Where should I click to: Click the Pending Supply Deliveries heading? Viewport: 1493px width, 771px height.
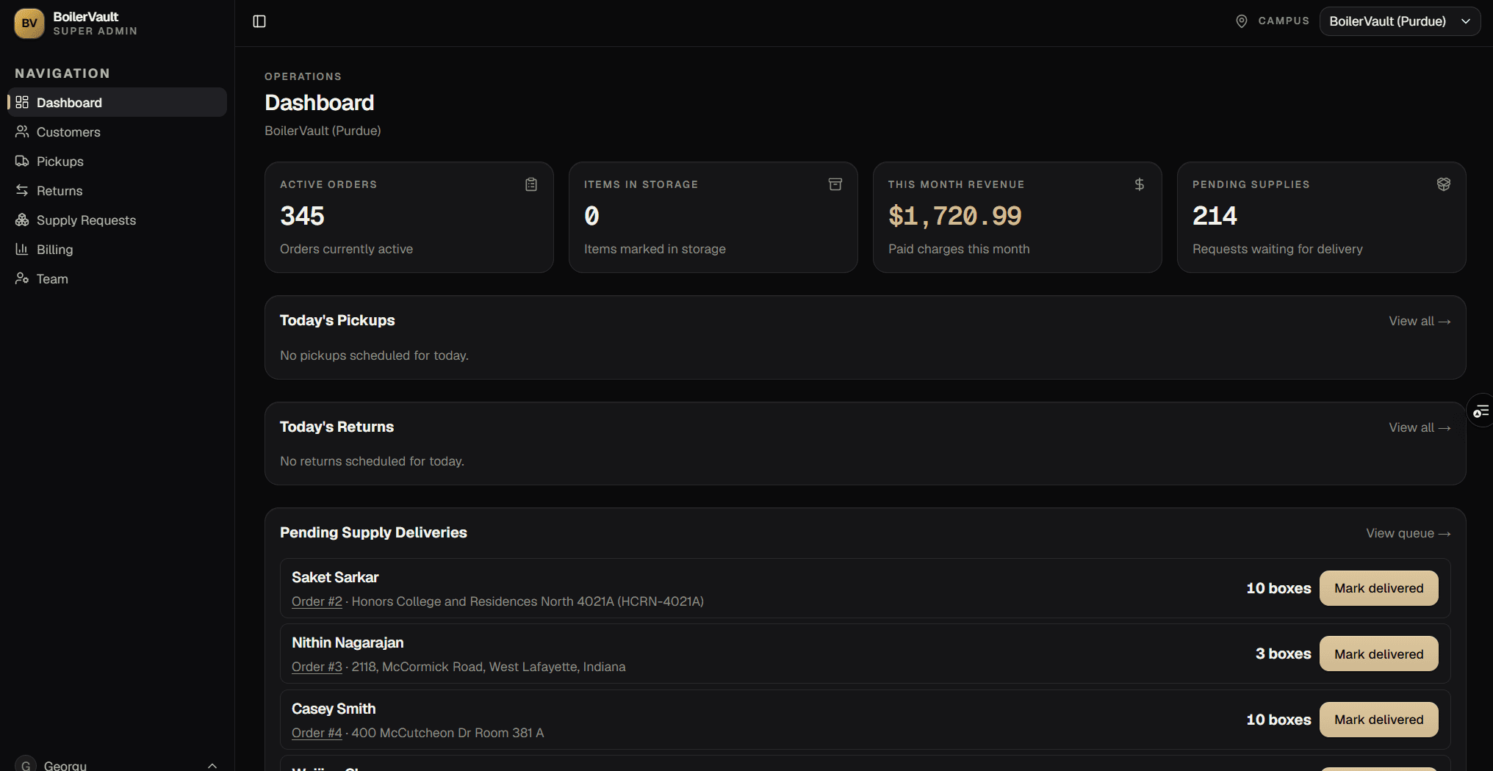click(x=373, y=532)
